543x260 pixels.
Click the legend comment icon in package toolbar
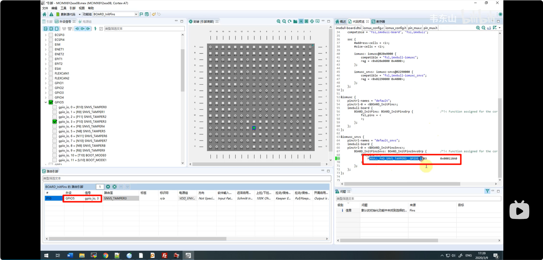tap(318, 21)
